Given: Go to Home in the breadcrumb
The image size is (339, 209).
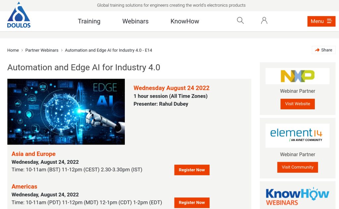Looking at the screenshot, I should tap(13, 50).
